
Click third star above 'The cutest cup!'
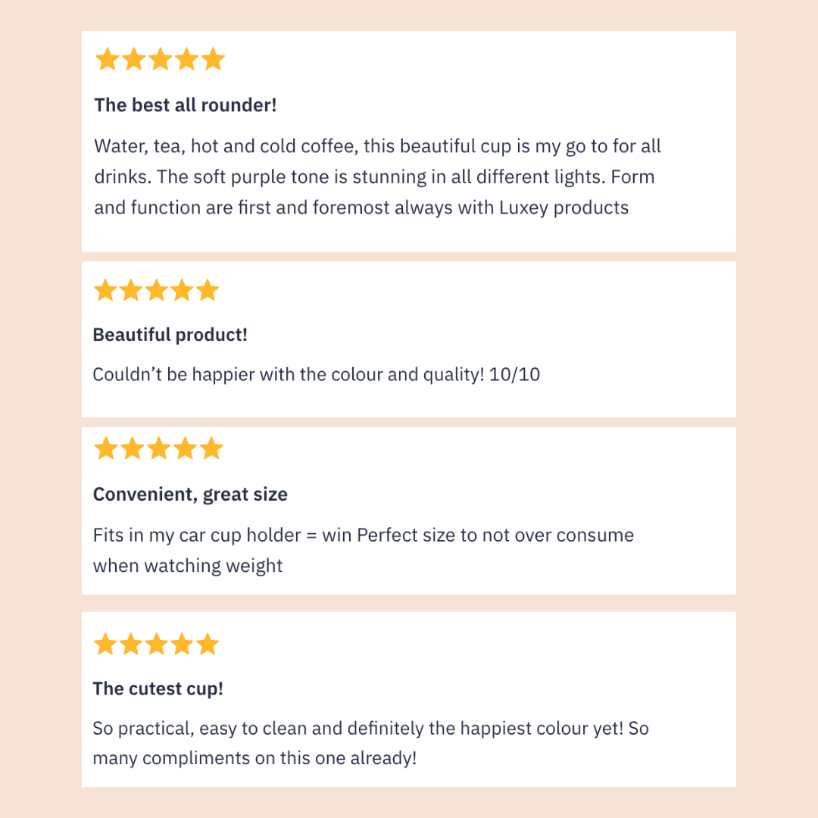(156, 645)
